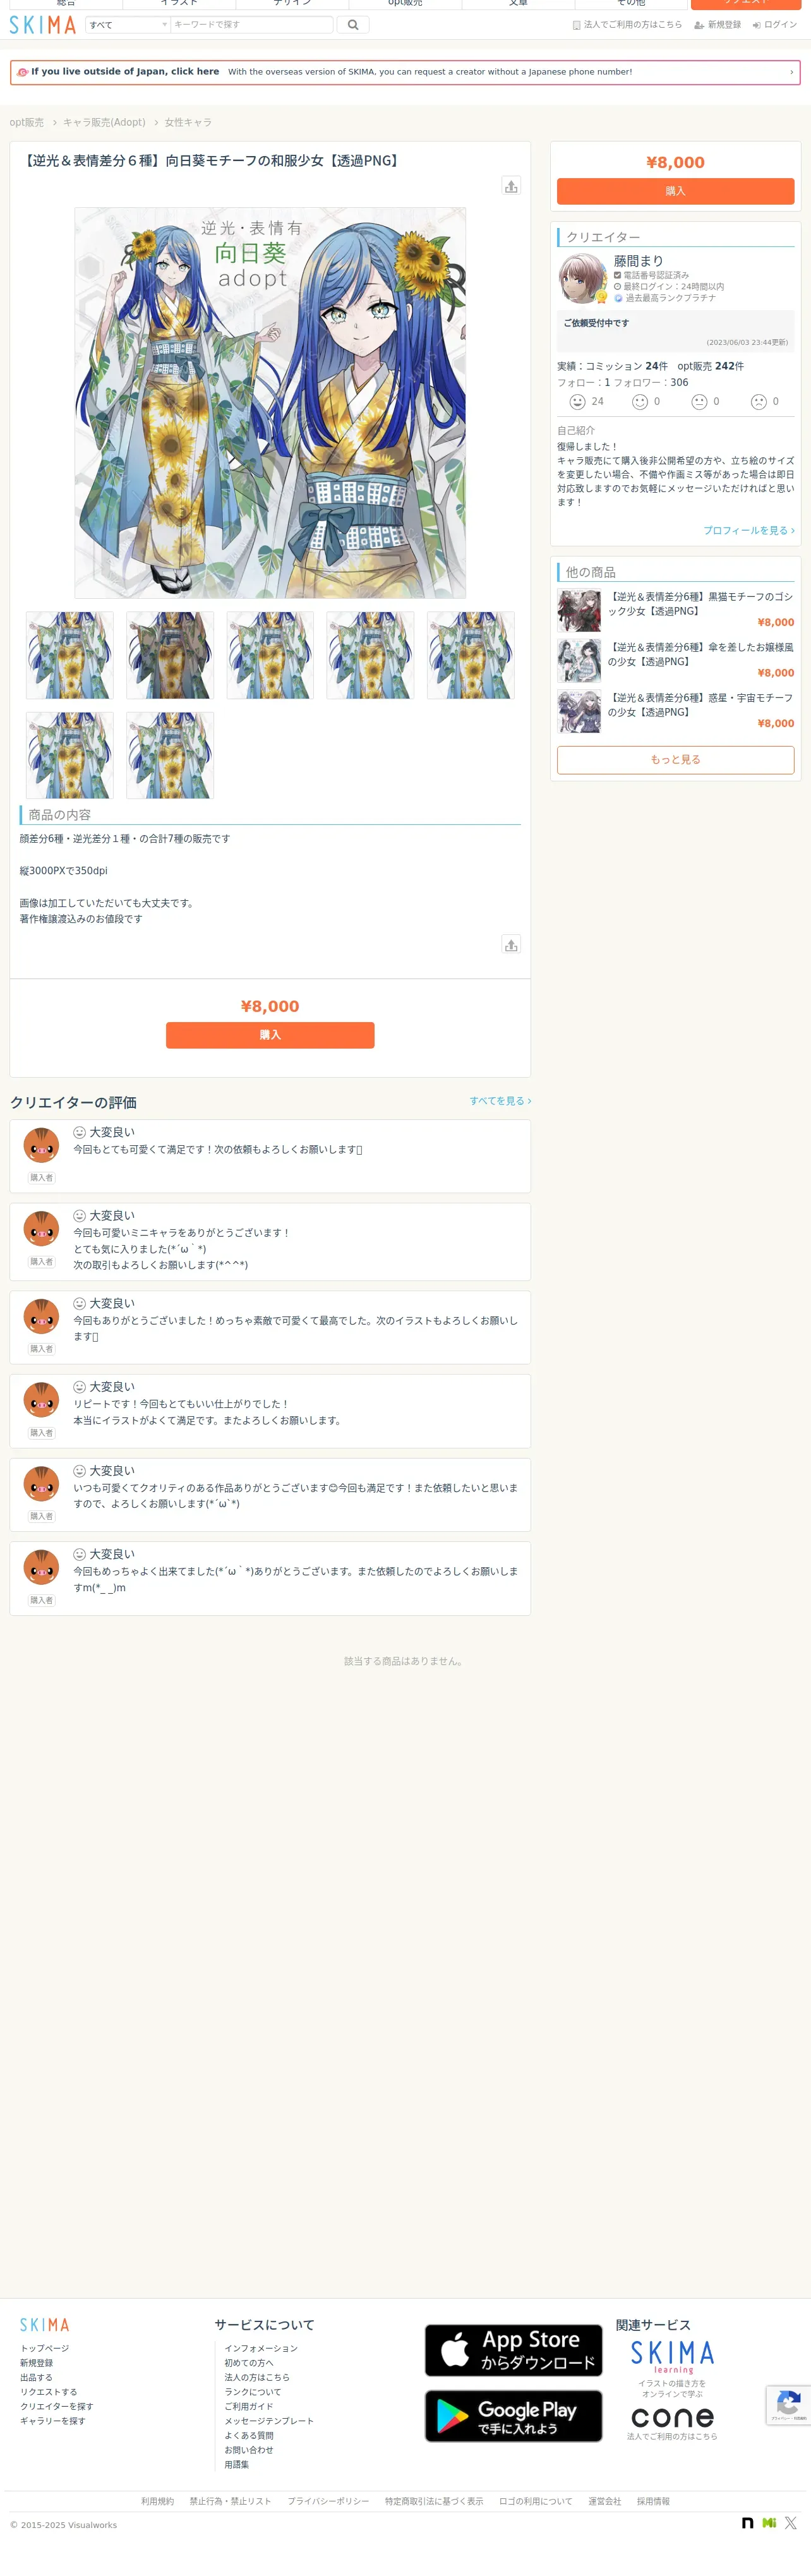Screen dimensions: 811x2576
Task: Click the note social icon in footer
Action: 747,2523
